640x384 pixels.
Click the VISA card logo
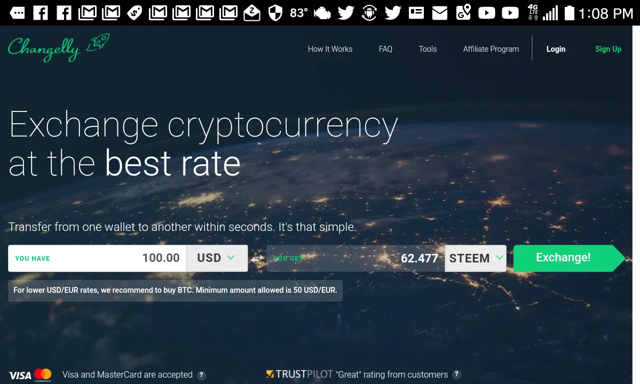pos(20,375)
